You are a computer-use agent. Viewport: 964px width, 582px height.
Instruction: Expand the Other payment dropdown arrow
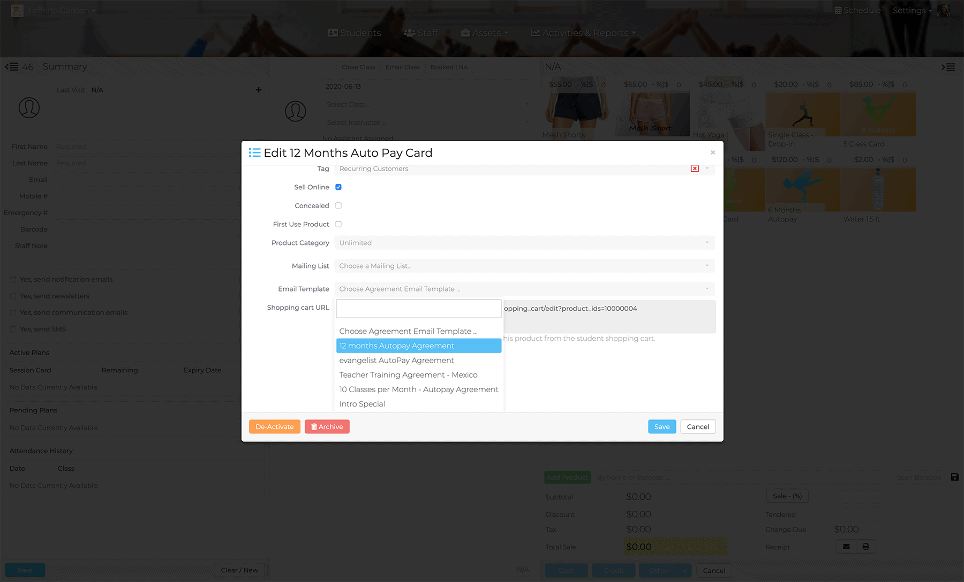click(686, 570)
